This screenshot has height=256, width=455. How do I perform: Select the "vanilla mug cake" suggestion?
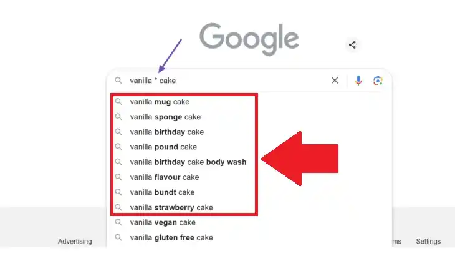point(160,102)
